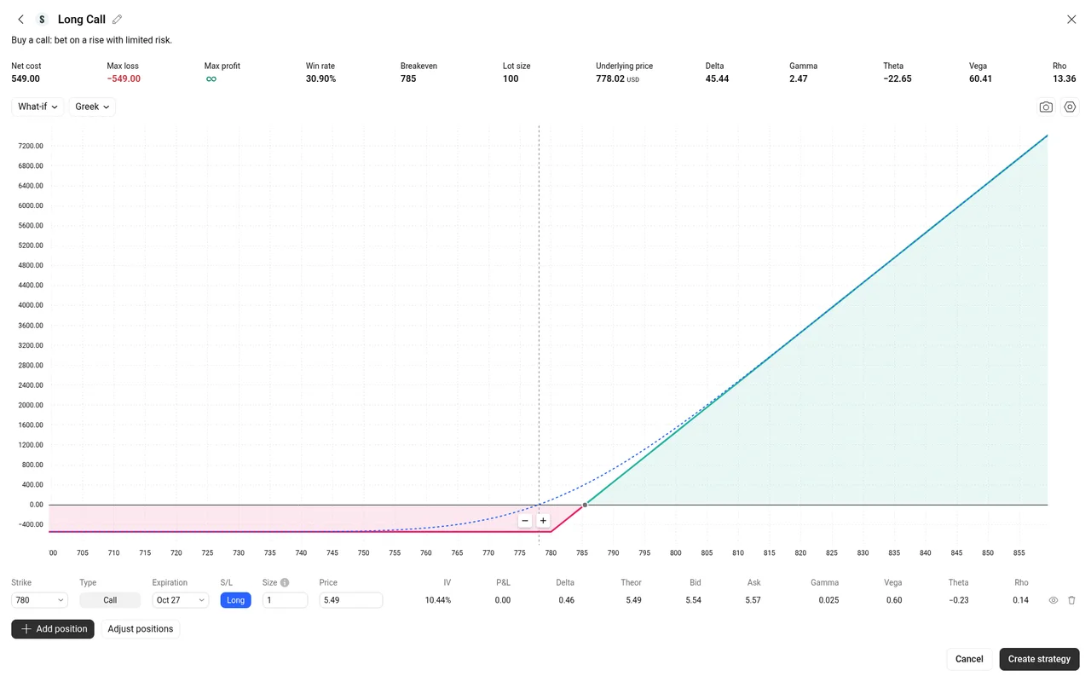Screen dimensions: 1091x682
Task: Click the Rho 13.36 value
Action: (x=1064, y=78)
